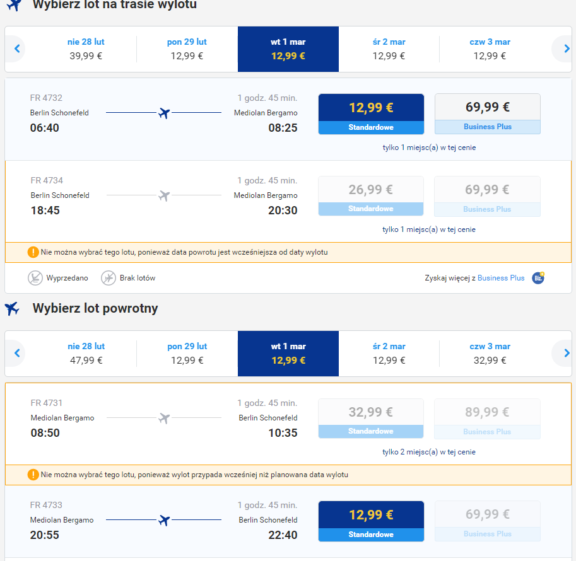
Task: Choose 12,99 € Standardowe fare for FR 4733
Action: 371,521
